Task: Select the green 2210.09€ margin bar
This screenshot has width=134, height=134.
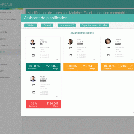Action: point(43,67)
